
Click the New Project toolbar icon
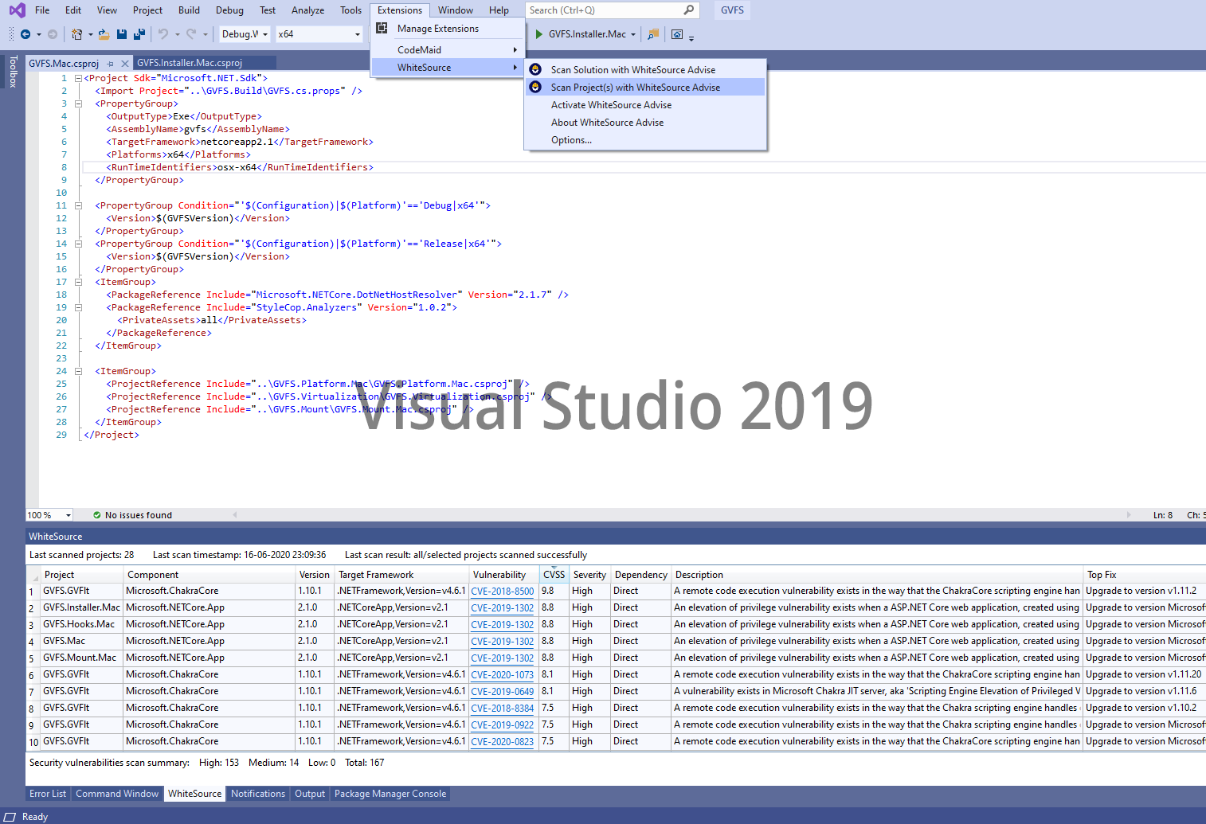(x=76, y=34)
